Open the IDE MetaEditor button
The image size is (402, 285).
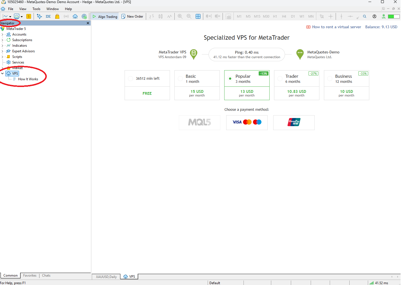pos(48,17)
